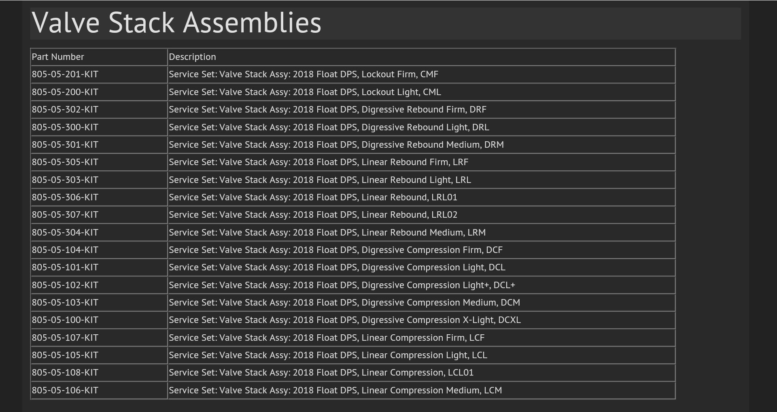Click the Linear Compression Medium, LCM description

pos(335,391)
